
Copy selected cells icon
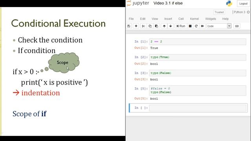150,26
